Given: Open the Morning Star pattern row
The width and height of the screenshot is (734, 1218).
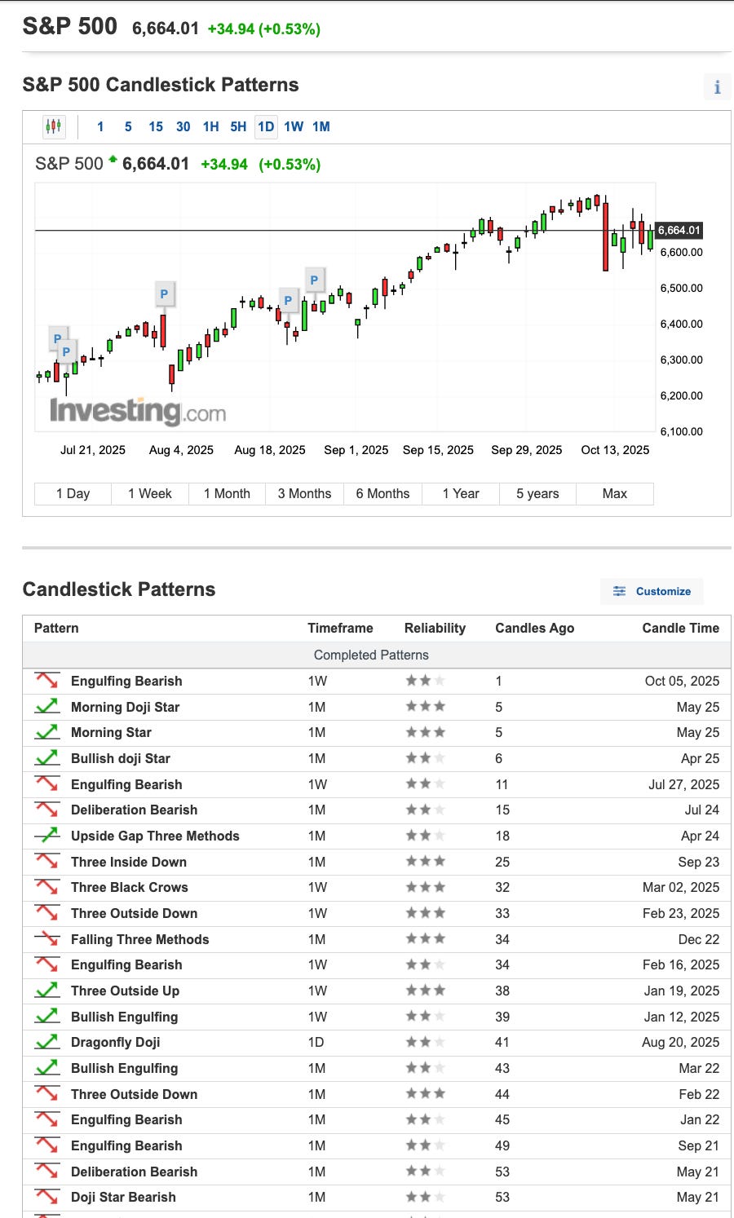Looking at the screenshot, I should (111, 732).
